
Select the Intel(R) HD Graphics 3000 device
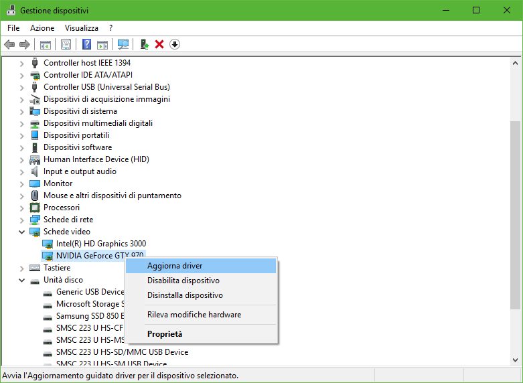100,244
